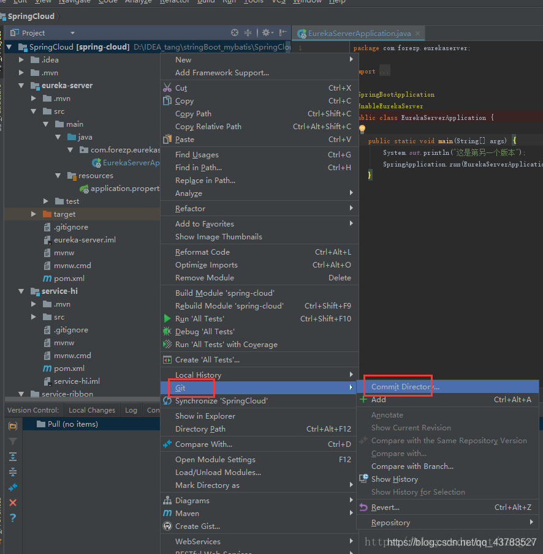Click Debug 'All Tests' entry
This screenshot has width=543, height=554.
point(259,331)
